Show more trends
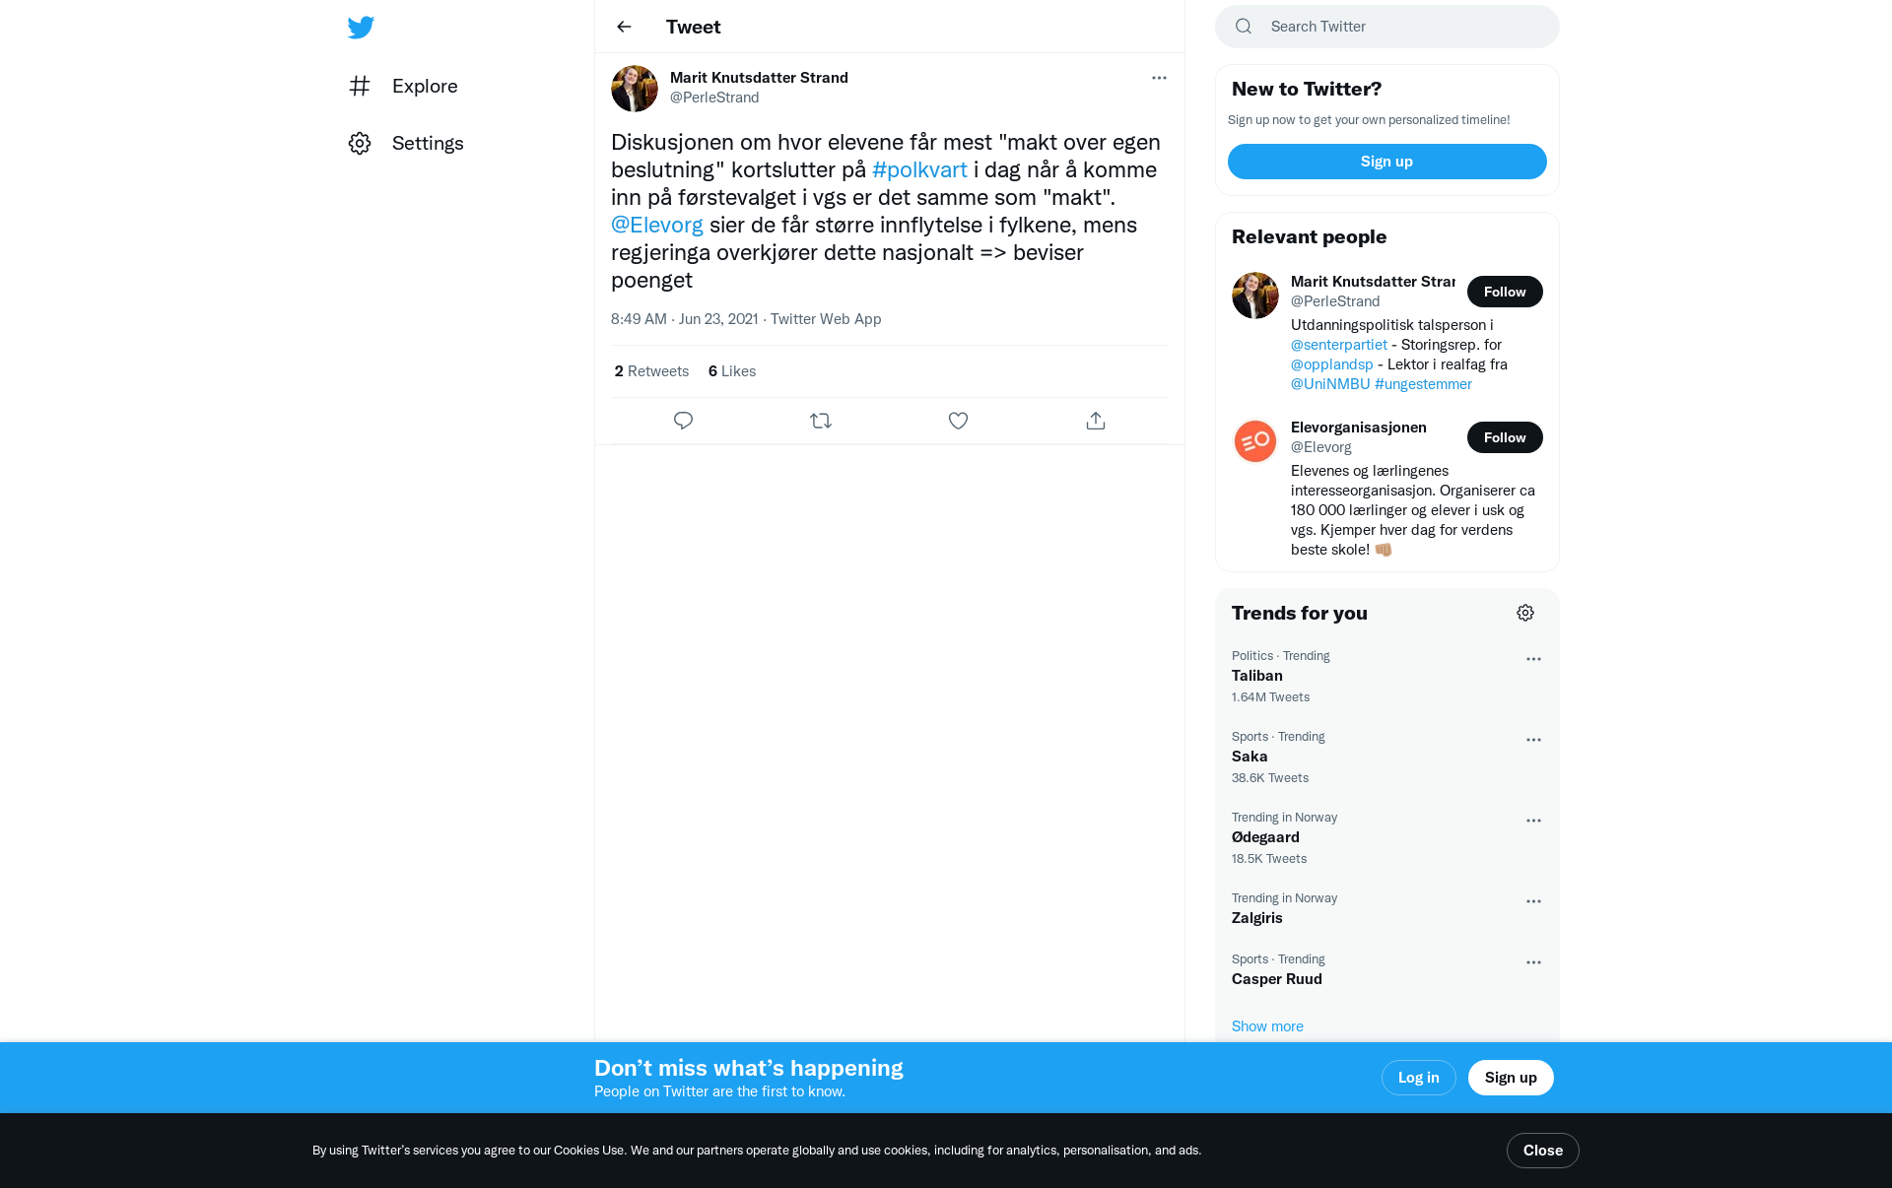The height and width of the screenshot is (1188, 1892). pos(1267,1026)
